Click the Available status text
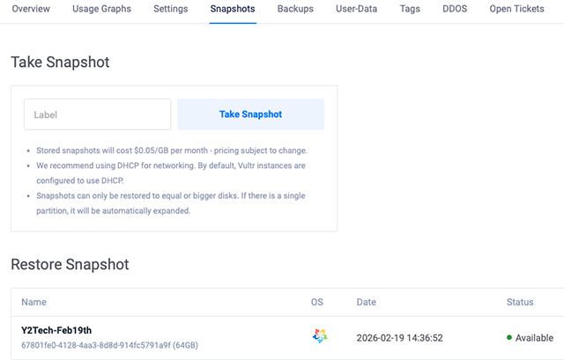This screenshot has height=360, width=564. 534,338
